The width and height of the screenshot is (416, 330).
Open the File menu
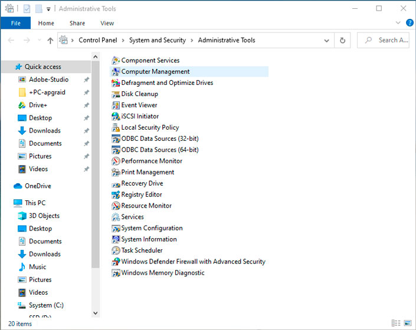pyautogui.click(x=16, y=23)
